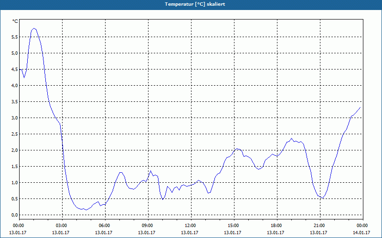Click the 15:00 time axis label
The image size is (382, 238).
point(233,226)
